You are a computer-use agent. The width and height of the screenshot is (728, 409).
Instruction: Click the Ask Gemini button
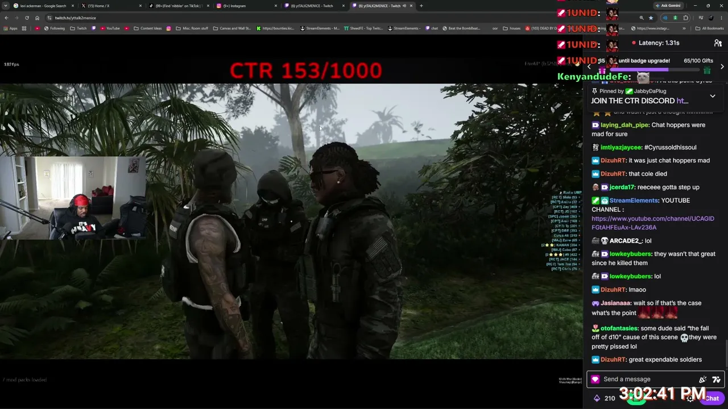click(x=668, y=6)
